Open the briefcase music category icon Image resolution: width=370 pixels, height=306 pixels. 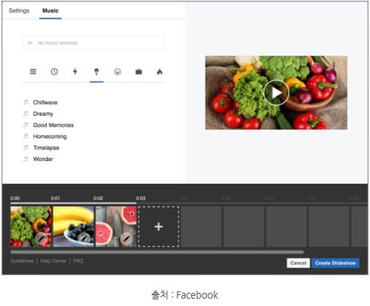(139, 72)
